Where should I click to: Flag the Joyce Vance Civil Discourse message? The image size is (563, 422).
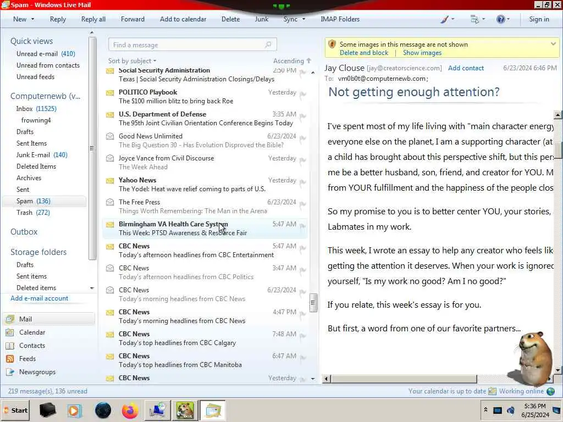[303, 160]
